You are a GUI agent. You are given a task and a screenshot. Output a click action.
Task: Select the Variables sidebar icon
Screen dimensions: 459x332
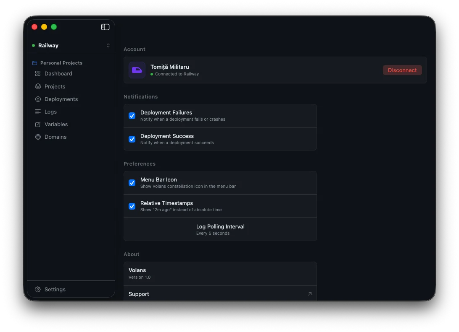tap(37, 124)
